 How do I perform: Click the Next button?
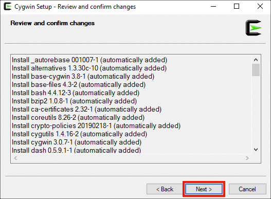pos(204,189)
